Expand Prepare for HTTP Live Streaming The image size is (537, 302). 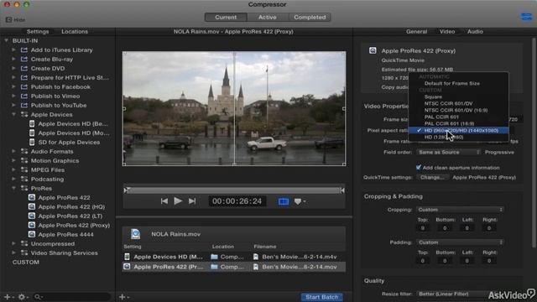click(13, 77)
